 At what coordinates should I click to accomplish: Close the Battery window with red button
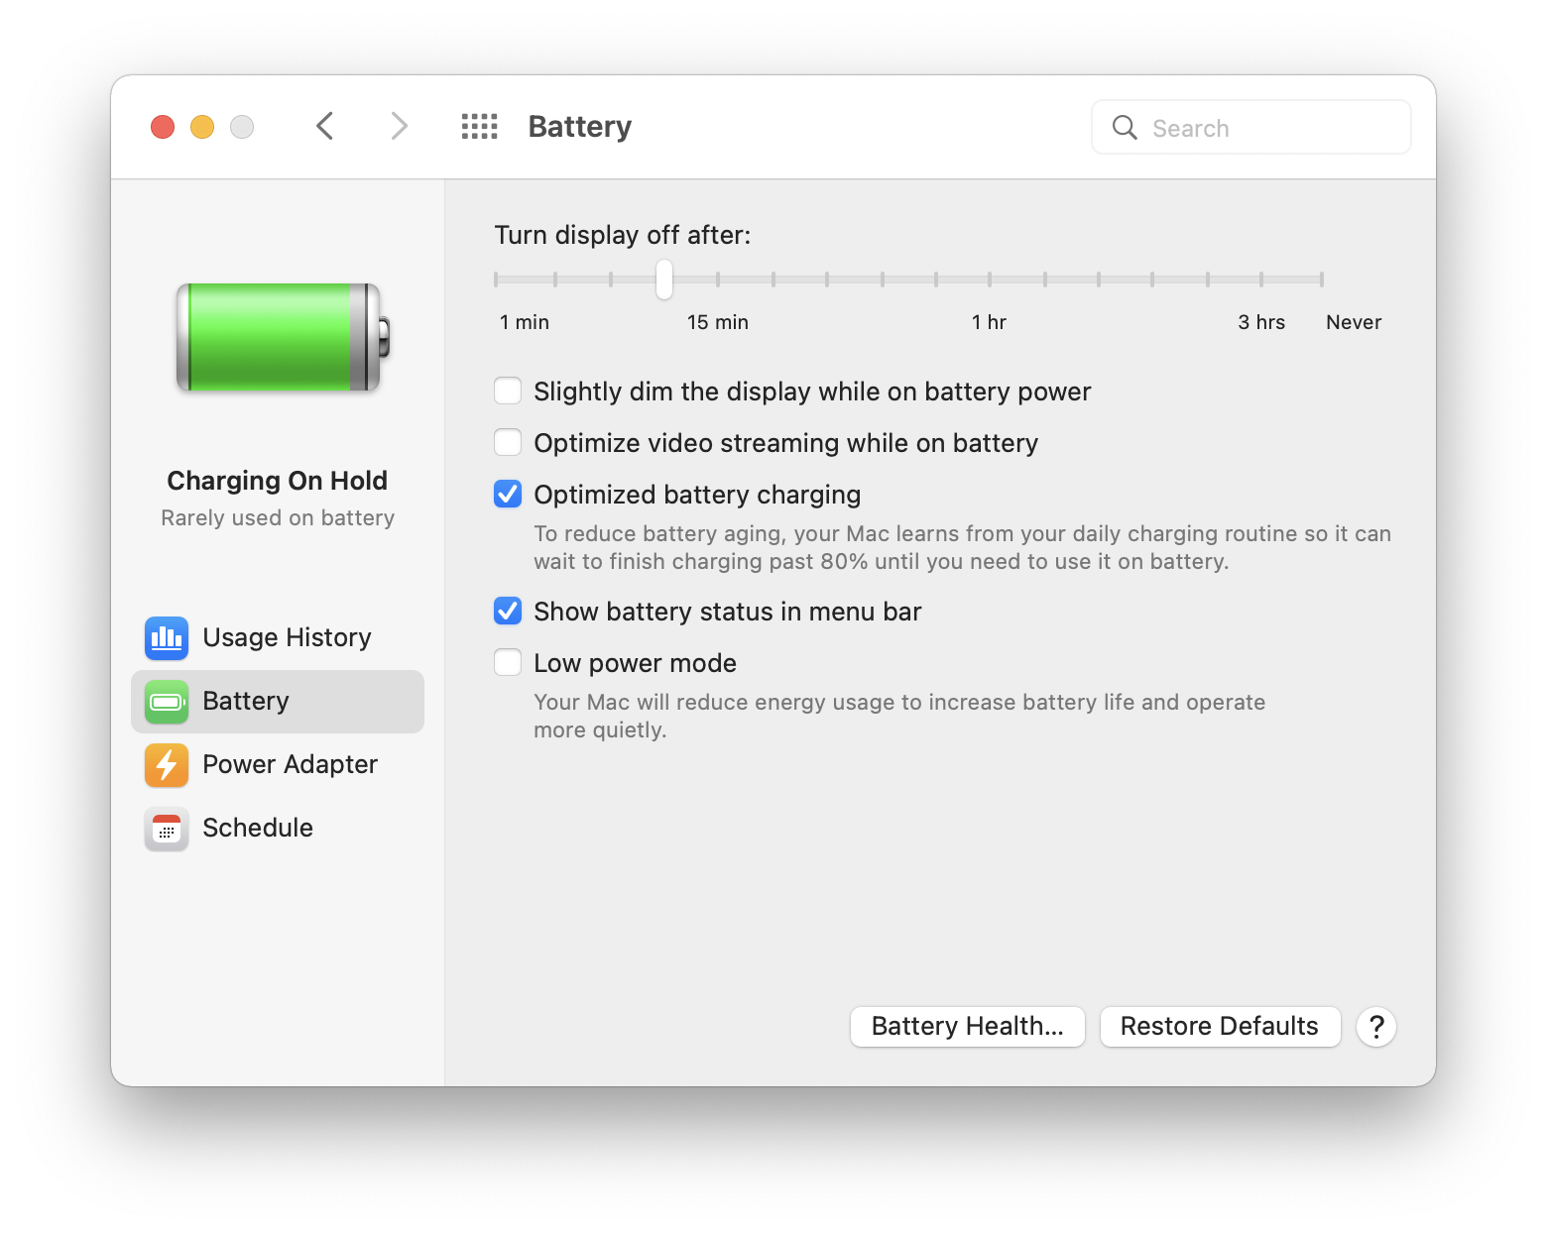(163, 127)
